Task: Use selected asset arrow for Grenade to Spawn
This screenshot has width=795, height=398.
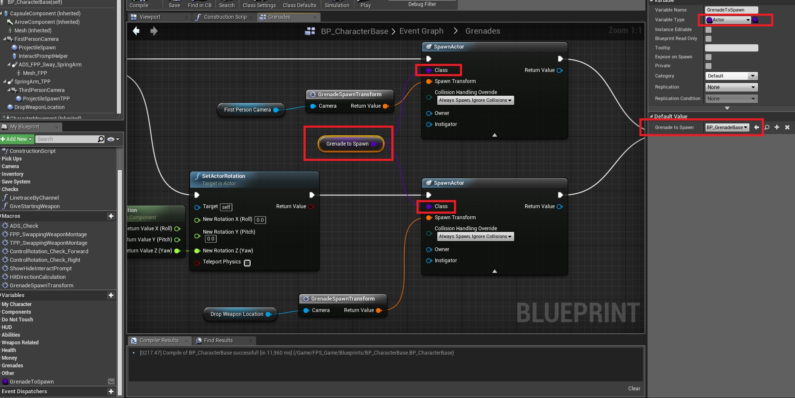Action: (757, 127)
